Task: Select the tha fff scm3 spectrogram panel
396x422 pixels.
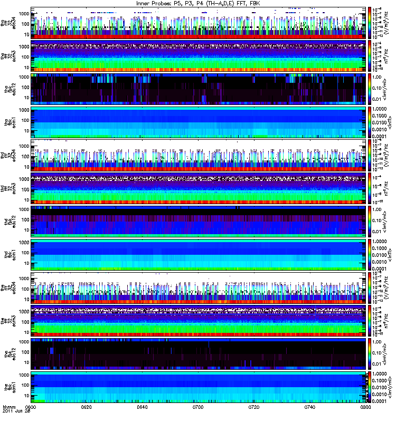Action: 199,56
